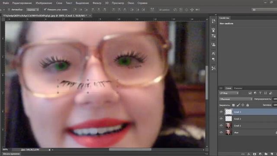Click the Заливка fill value field
The width and height of the screenshot is (277, 156).
tap(275, 105)
